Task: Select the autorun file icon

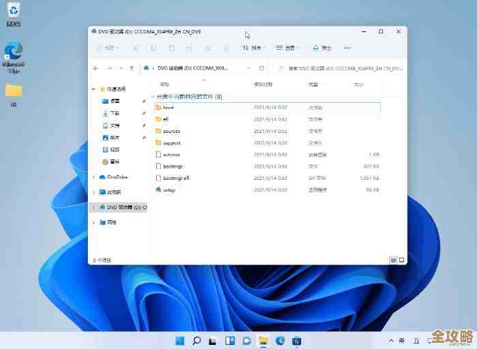Action: point(158,155)
